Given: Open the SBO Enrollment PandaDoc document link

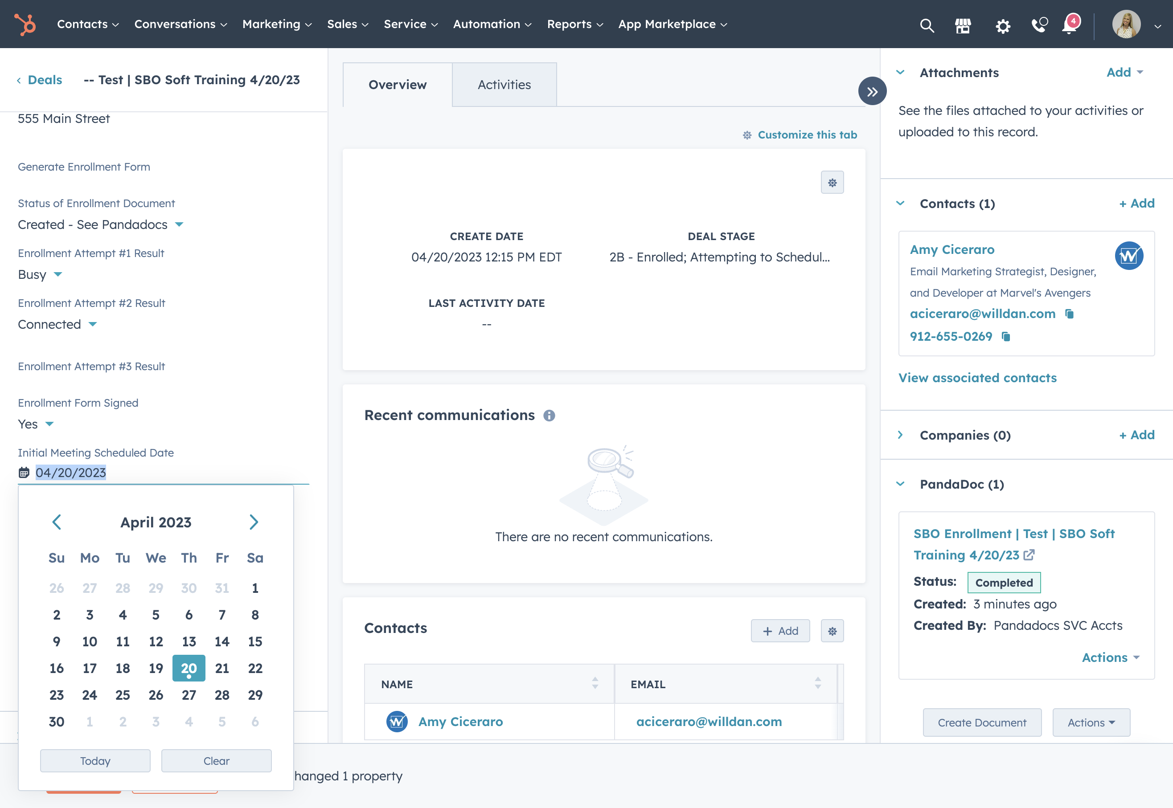Looking at the screenshot, I should coord(1014,544).
